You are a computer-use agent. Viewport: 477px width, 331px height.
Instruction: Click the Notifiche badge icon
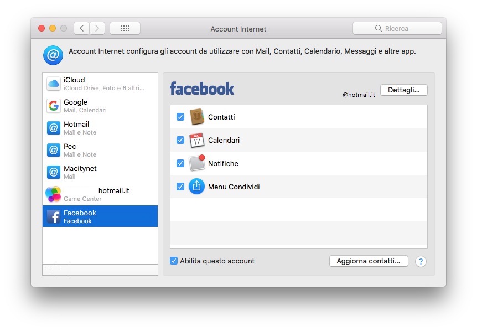pos(197,163)
